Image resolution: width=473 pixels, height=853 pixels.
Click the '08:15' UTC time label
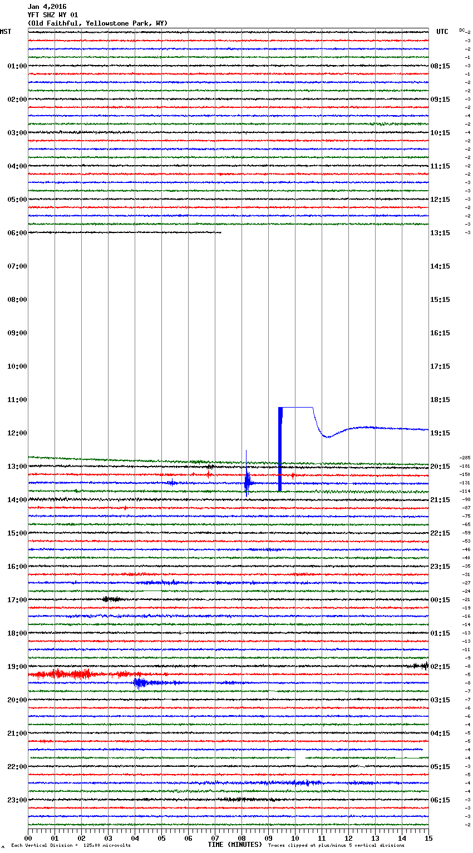coord(440,66)
